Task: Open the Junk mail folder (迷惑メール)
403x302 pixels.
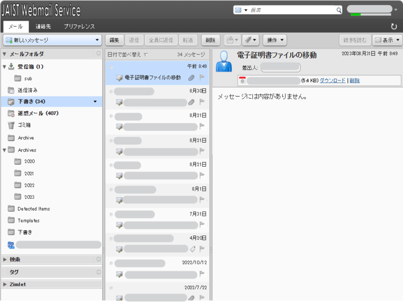Action: coord(38,113)
